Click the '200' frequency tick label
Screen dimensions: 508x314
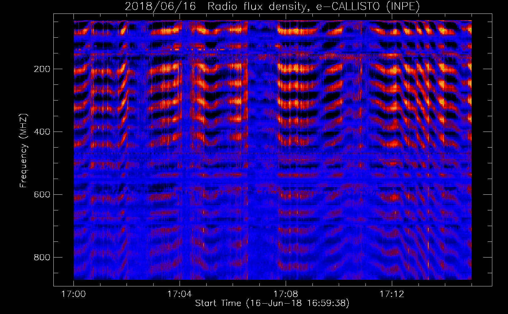tap(42, 69)
